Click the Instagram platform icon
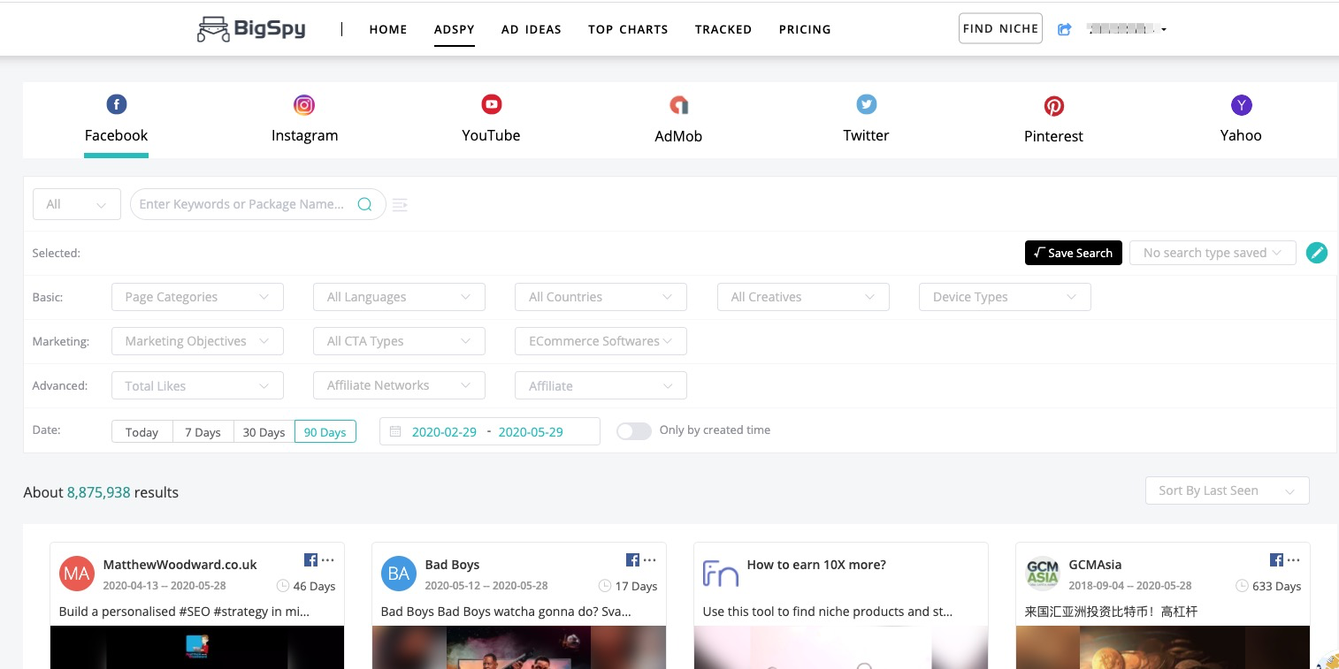Viewport: 1339px width, 669px height. [x=304, y=105]
